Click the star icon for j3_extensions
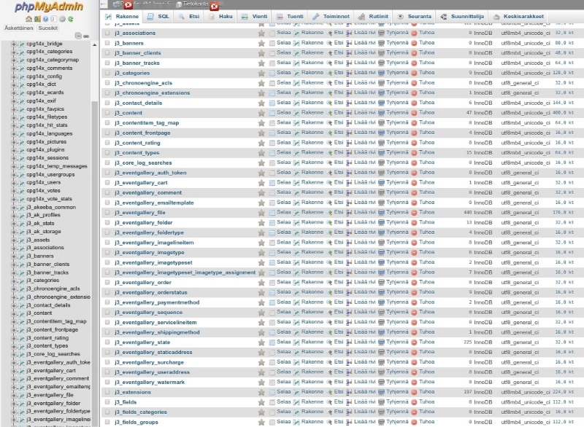 pos(261,392)
